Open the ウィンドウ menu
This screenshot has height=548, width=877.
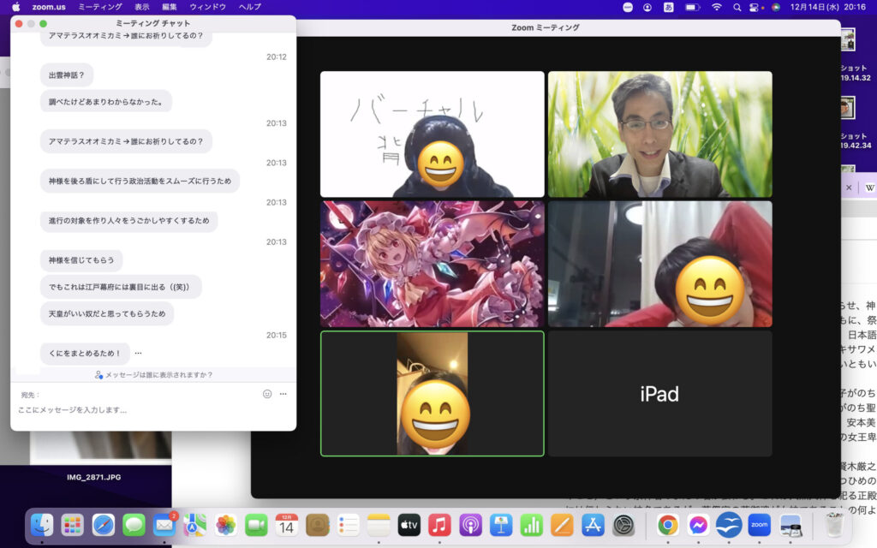tap(206, 7)
